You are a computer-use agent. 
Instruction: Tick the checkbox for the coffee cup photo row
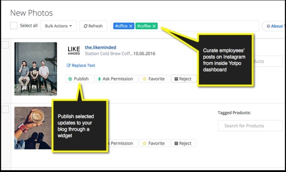click(5, 110)
